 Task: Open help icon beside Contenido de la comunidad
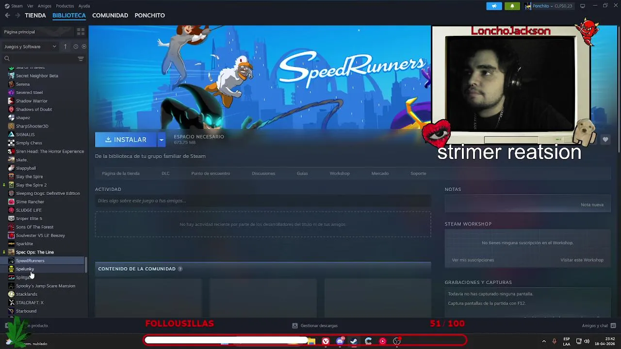[x=180, y=269]
